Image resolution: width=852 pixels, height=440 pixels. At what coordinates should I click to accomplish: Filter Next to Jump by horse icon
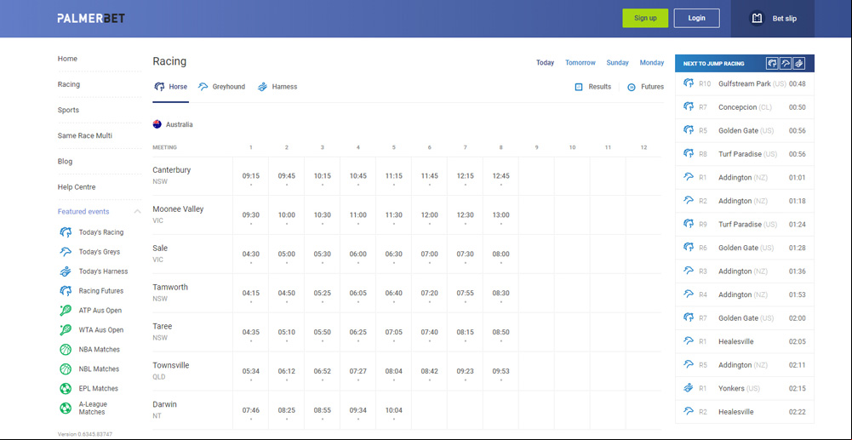(x=772, y=64)
